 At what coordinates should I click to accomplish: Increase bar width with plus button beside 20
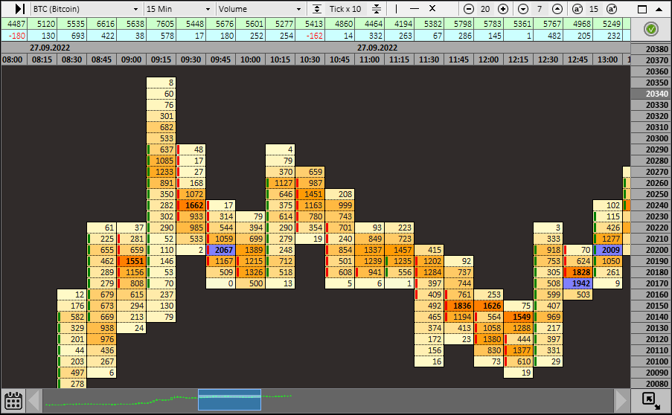pos(503,9)
